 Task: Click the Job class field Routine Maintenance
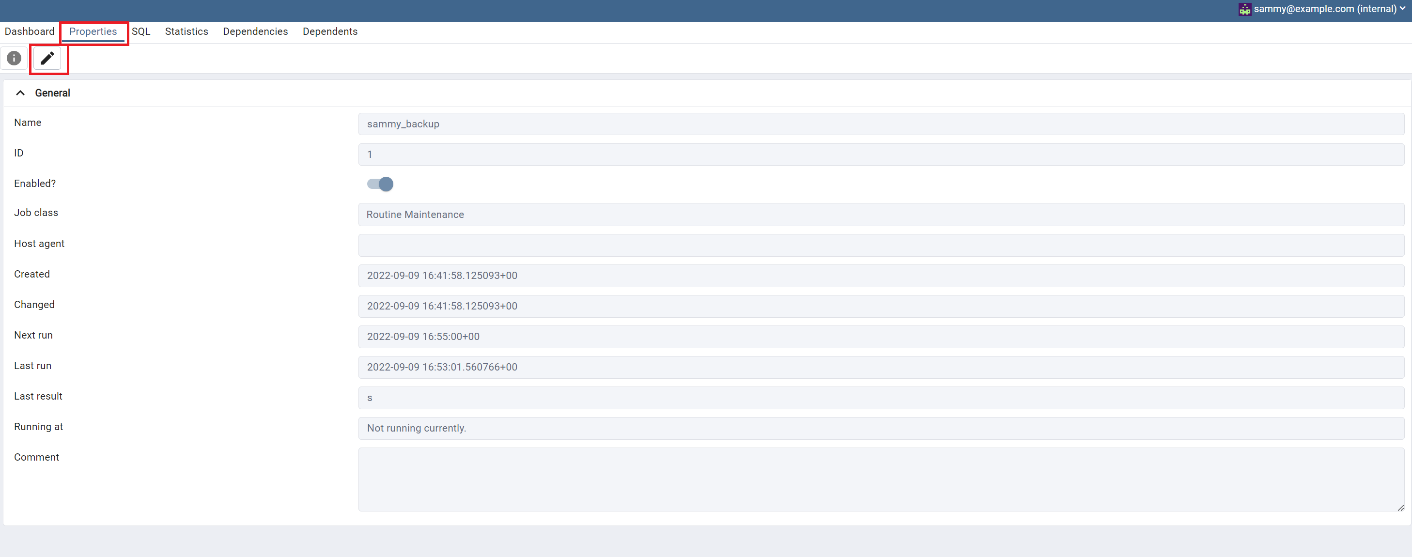tap(881, 215)
